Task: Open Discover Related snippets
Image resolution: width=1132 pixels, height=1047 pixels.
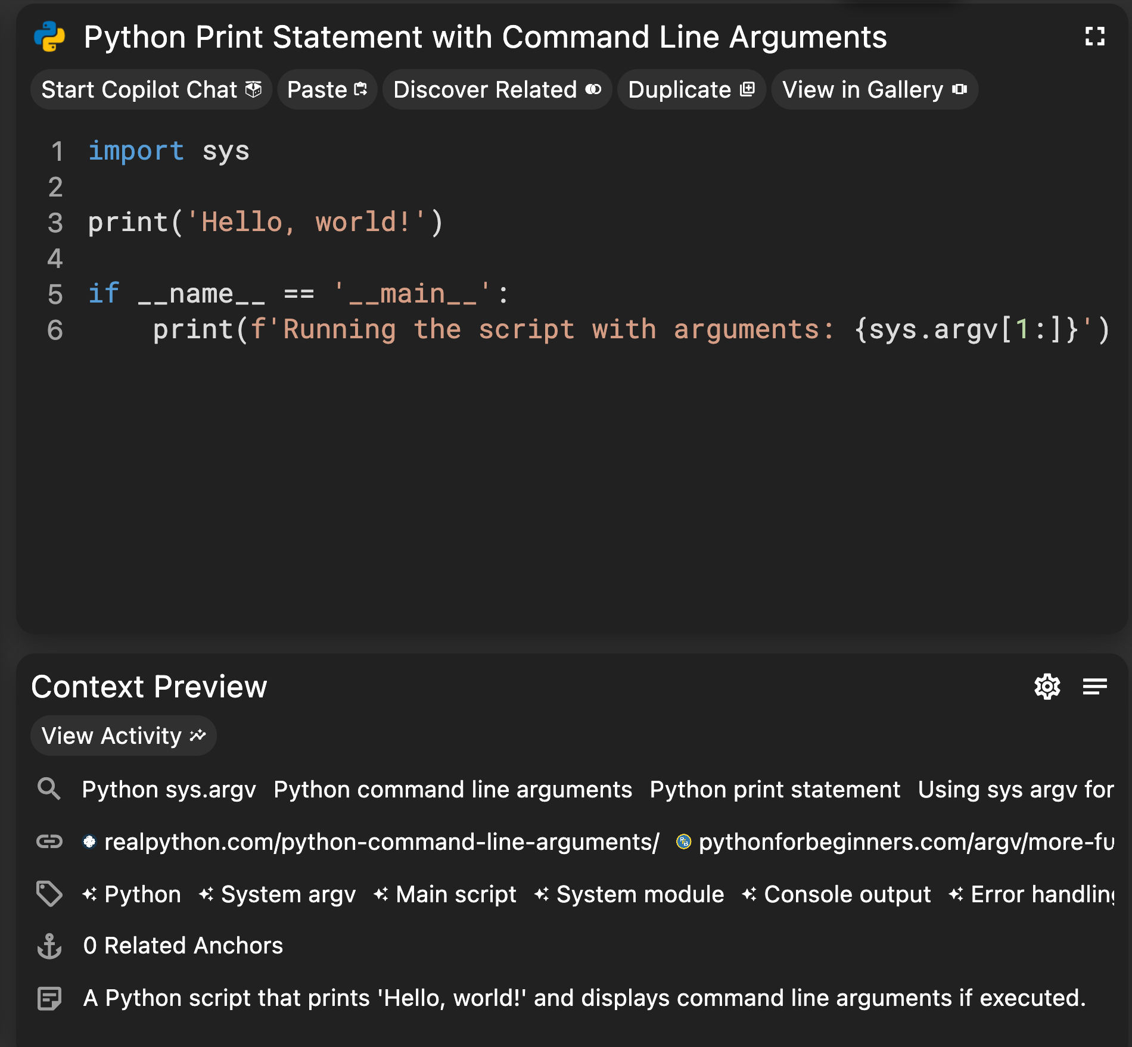Action: coord(497,89)
